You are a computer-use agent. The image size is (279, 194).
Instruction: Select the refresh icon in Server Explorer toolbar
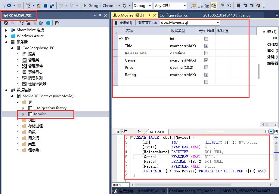pyautogui.click(x=6, y=23)
